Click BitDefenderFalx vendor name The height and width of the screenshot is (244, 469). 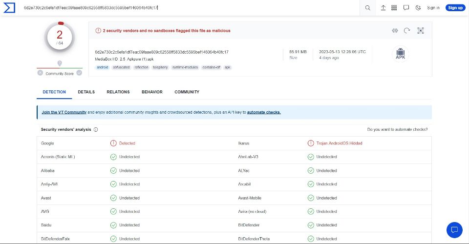point(55,239)
